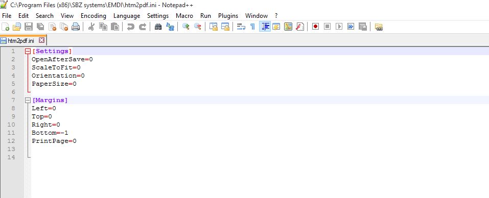Click the [Margins] header text
Image resolution: width=489 pixels, height=198 pixels.
[50, 100]
